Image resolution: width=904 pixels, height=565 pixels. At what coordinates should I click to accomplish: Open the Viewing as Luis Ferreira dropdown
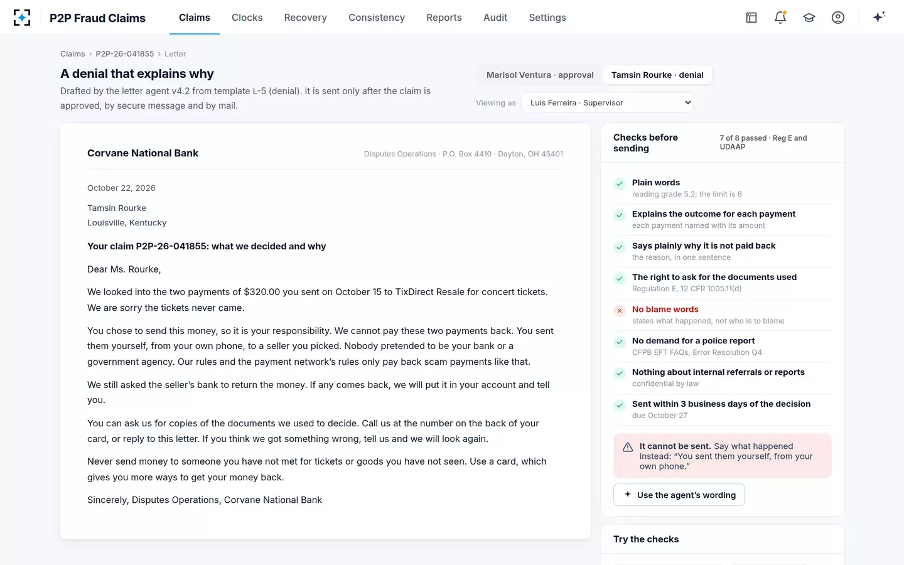tap(607, 103)
